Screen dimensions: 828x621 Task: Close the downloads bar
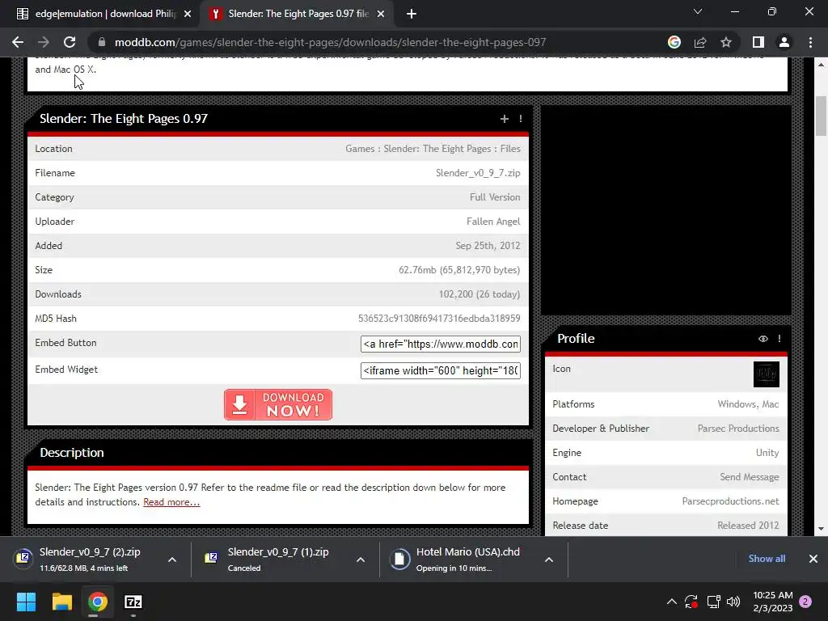[x=813, y=559]
